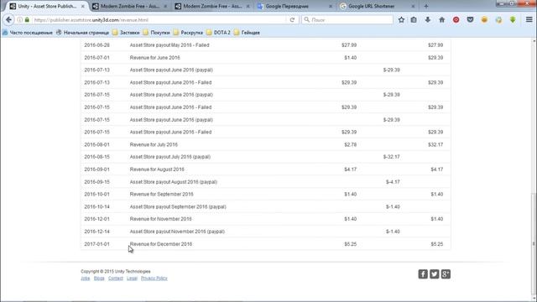Open the Гейндев bookmarks folder
The image size is (537, 302).
(247, 33)
